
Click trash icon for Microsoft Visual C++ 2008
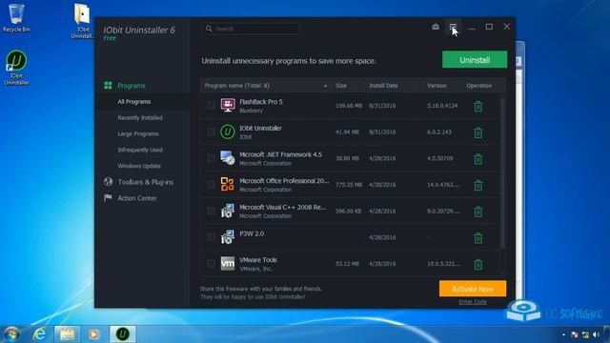pyautogui.click(x=478, y=212)
